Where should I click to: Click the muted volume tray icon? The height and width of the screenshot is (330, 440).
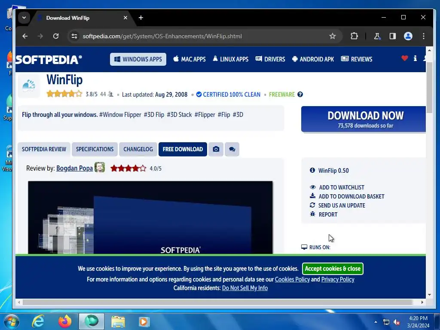[x=397, y=322]
